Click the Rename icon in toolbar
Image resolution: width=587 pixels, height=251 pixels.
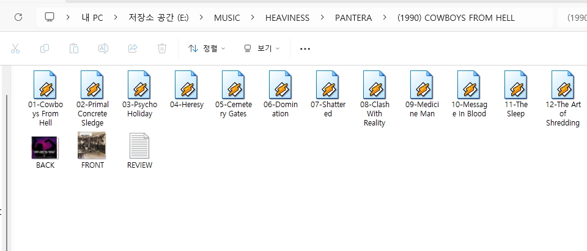pyautogui.click(x=103, y=48)
